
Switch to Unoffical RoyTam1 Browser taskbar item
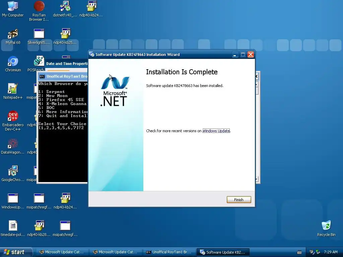point(169,252)
